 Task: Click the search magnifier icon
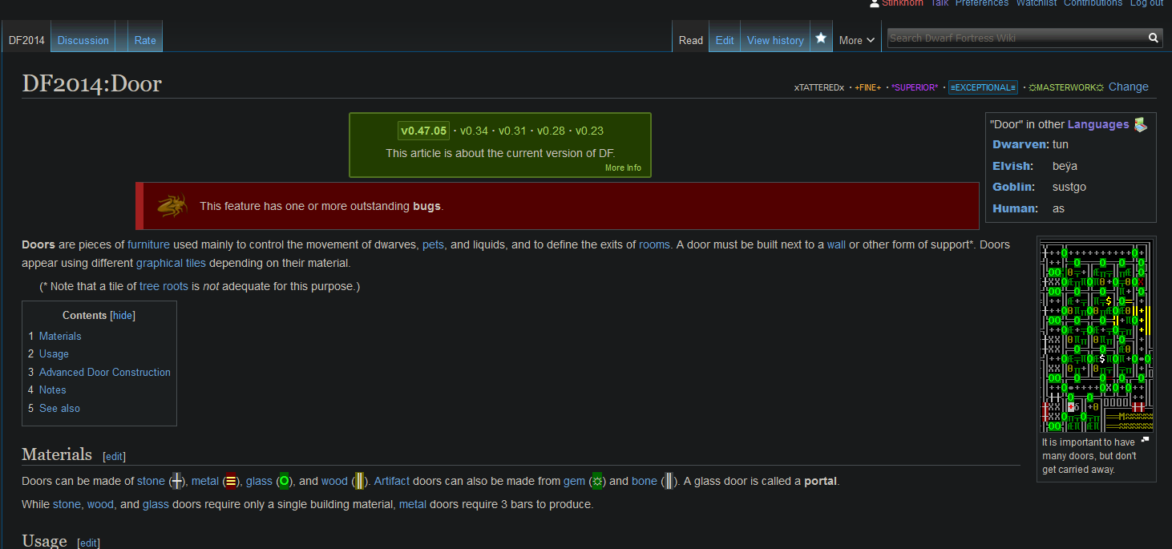tap(1154, 38)
